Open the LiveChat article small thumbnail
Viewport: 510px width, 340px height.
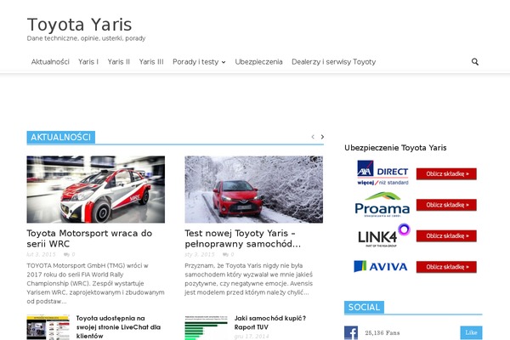48,327
